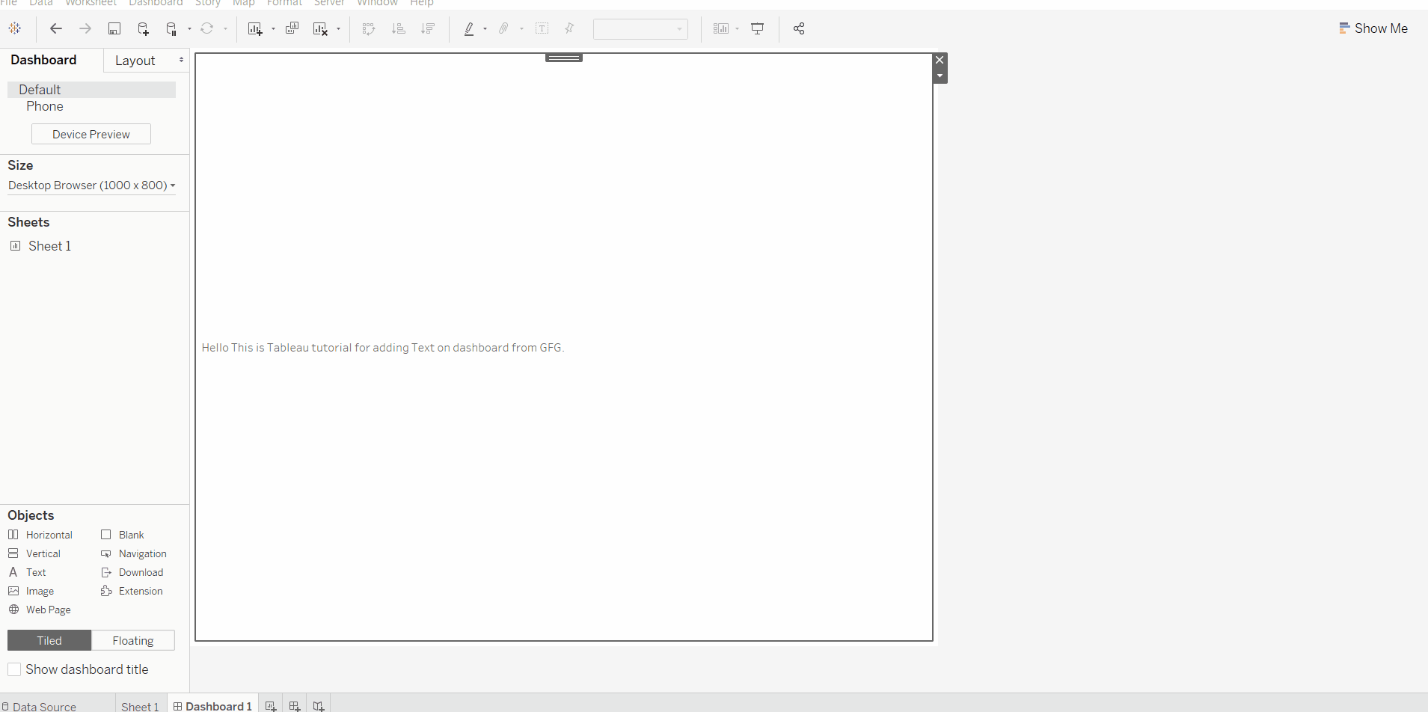Choose the Text object
Viewport: 1428px width, 712px height.
pyautogui.click(x=27, y=572)
